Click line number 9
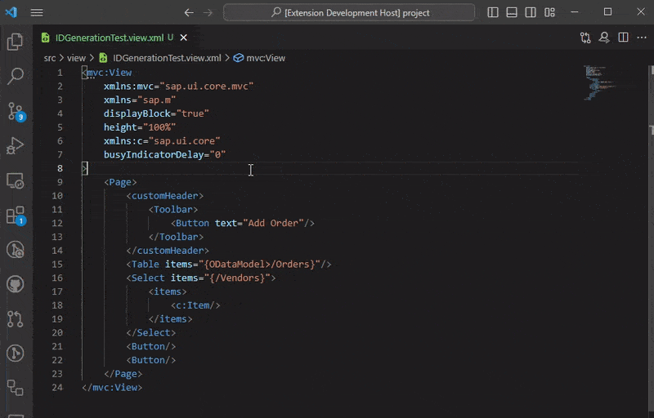Viewport: 654px width, 418px height. (x=60, y=182)
